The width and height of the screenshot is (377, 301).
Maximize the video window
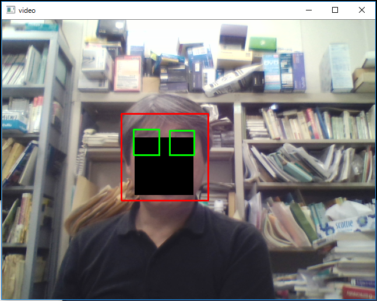point(335,10)
